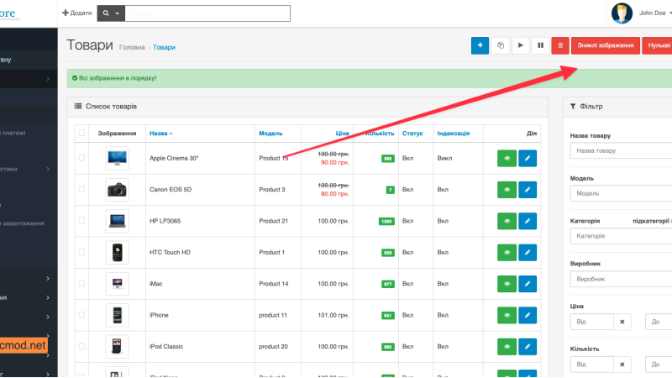The height and width of the screenshot is (378, 672).
Task: View iPhone with the eye button
Action: [x=507, y=315]
